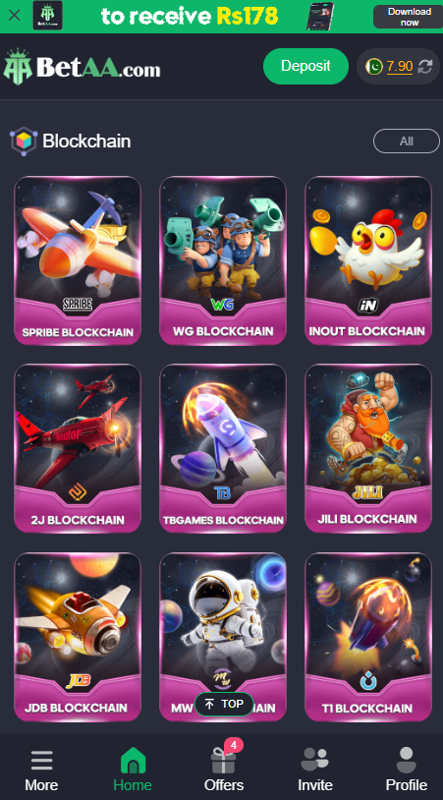Show All Blockchain games
Image resolution: width=443 pixels, height=800 pixels.
407,142
